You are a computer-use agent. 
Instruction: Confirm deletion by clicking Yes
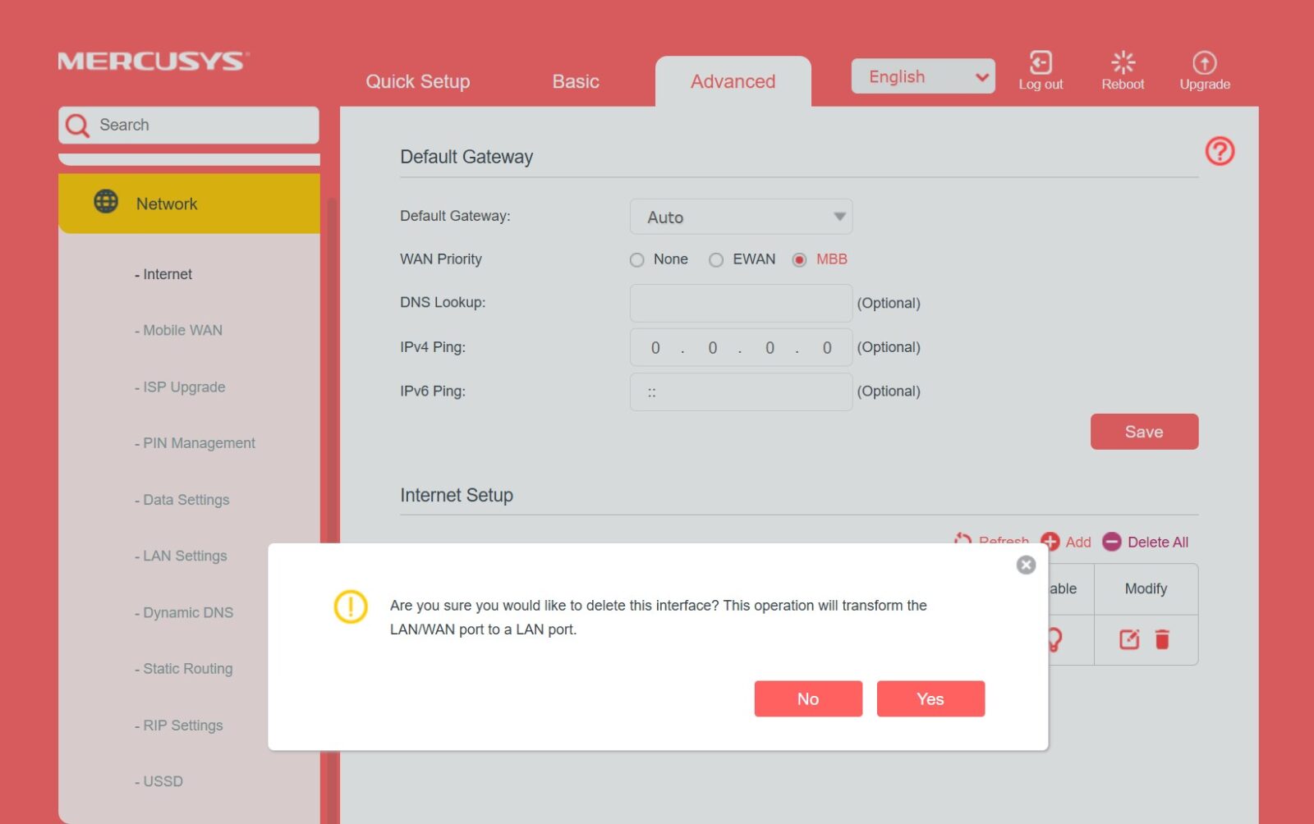930,698
